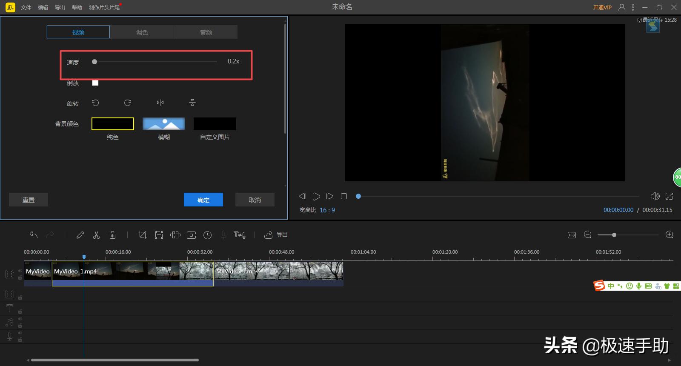
Task: Open the 16:9 aspect ratio selector
Action: 327,210
